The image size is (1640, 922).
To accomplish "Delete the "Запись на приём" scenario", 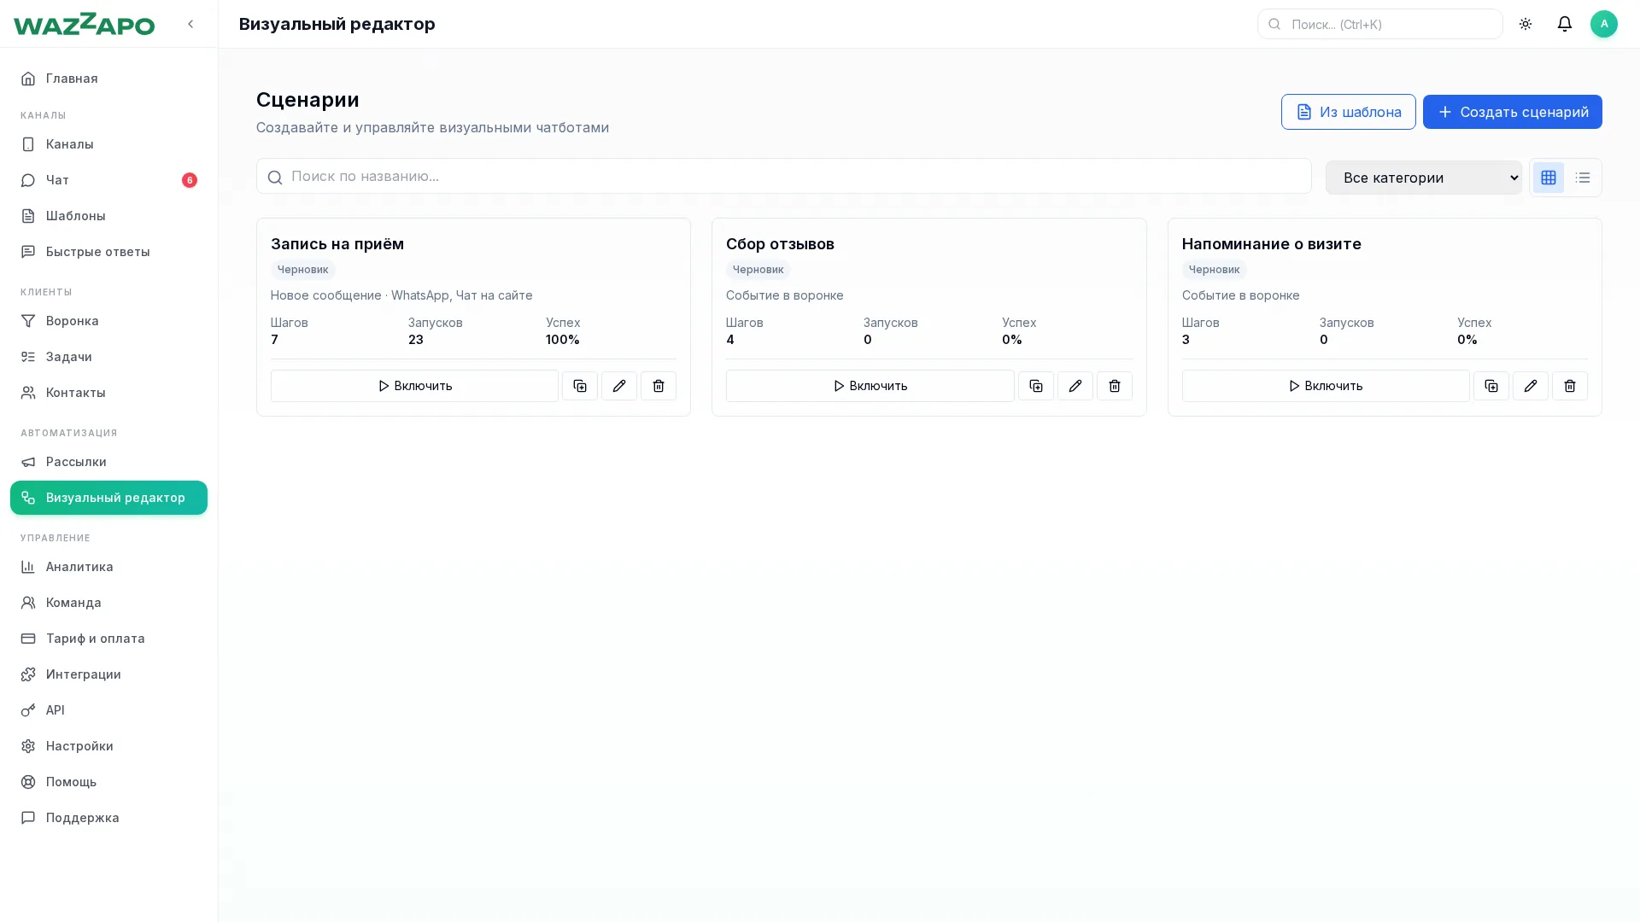I will [x=659, y=386].
